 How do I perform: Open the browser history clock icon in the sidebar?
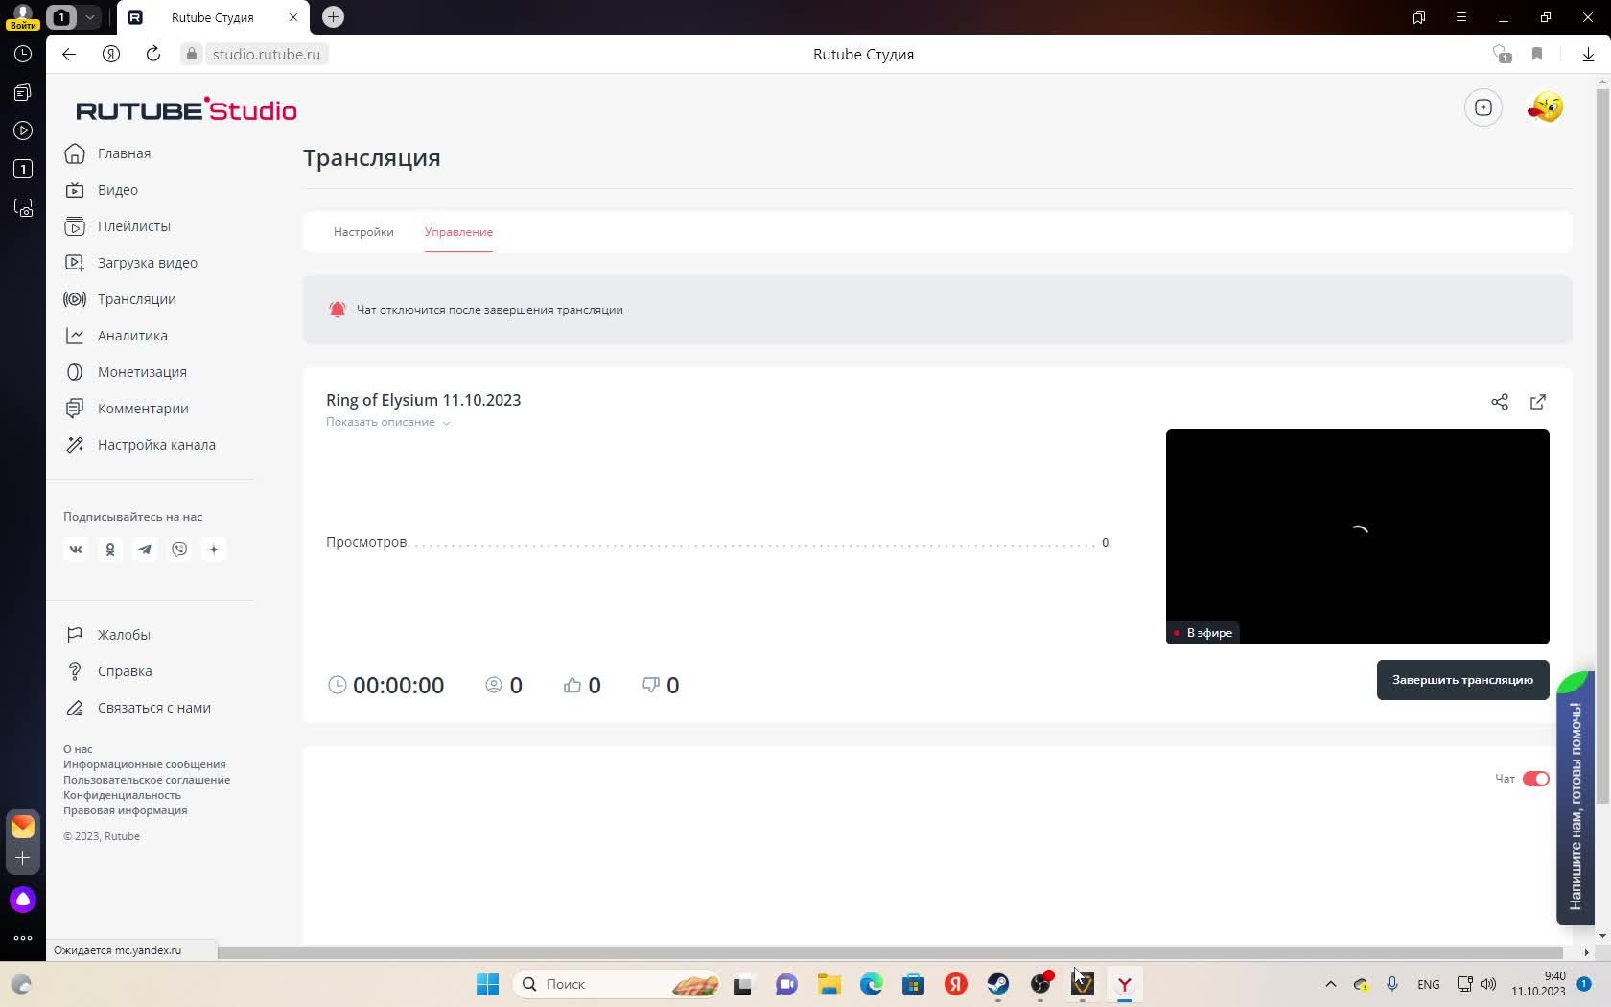pos(23,54)
